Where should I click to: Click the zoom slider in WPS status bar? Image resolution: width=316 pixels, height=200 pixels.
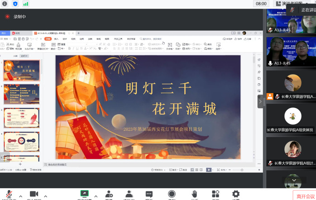point(236,170)
